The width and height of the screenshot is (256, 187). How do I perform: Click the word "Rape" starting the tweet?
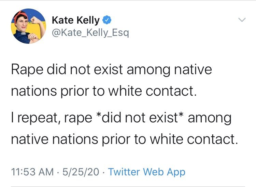27,70
